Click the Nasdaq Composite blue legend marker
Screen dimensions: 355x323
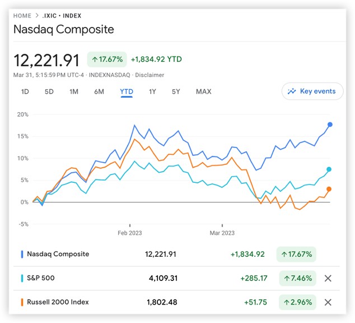click(21, 254)
